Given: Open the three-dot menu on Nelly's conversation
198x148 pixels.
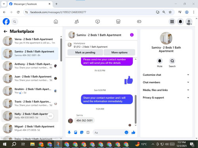Looking at the screenshot, I should pyautogui.click(x=50, y=116).
